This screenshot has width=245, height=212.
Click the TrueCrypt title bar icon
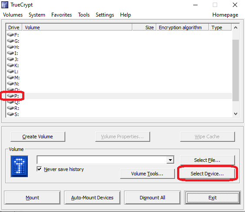(5, 5)
